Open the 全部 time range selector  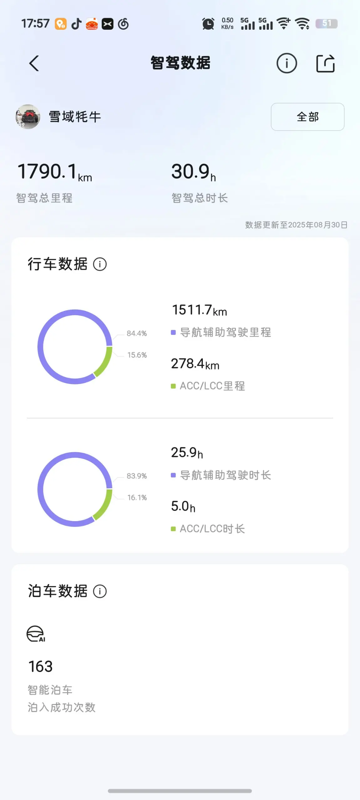307,117
